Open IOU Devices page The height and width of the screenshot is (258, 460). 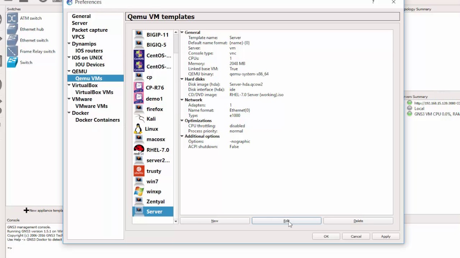[90, 64]
